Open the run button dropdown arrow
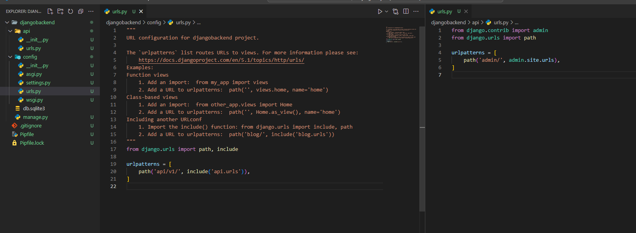636x233 pixels. pyautogui.click(x=387, y=11)
